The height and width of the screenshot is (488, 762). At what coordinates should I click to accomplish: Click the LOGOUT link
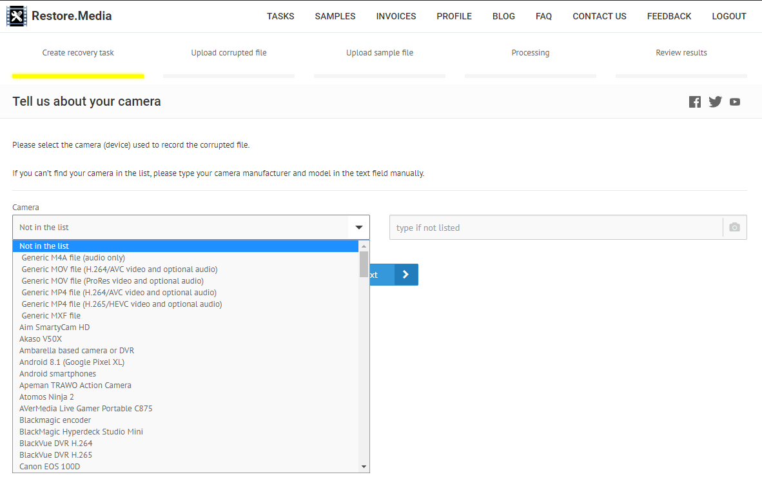(729, 16)
